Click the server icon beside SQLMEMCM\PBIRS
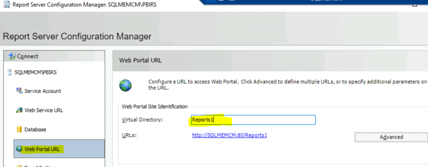The height and width of the screenshot is (167, 428). point(10,73)
